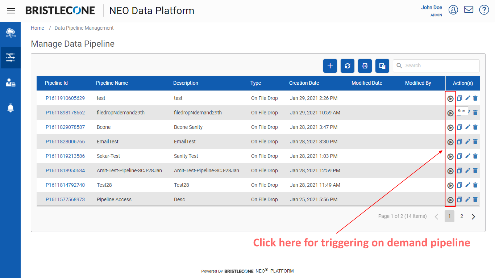Open the help question mark icon

pos(484,10)
